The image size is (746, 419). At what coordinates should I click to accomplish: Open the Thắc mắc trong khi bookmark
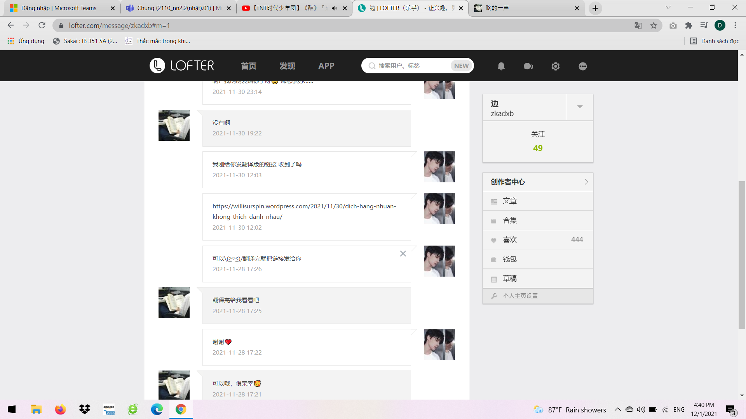[x=157, y=41]
